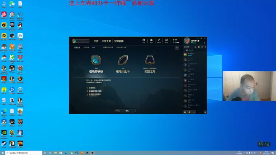Image resolution: width=276 pixels, height=155 pixels.
Task: Open the store icon in client header
Action: tap(166, 41)
